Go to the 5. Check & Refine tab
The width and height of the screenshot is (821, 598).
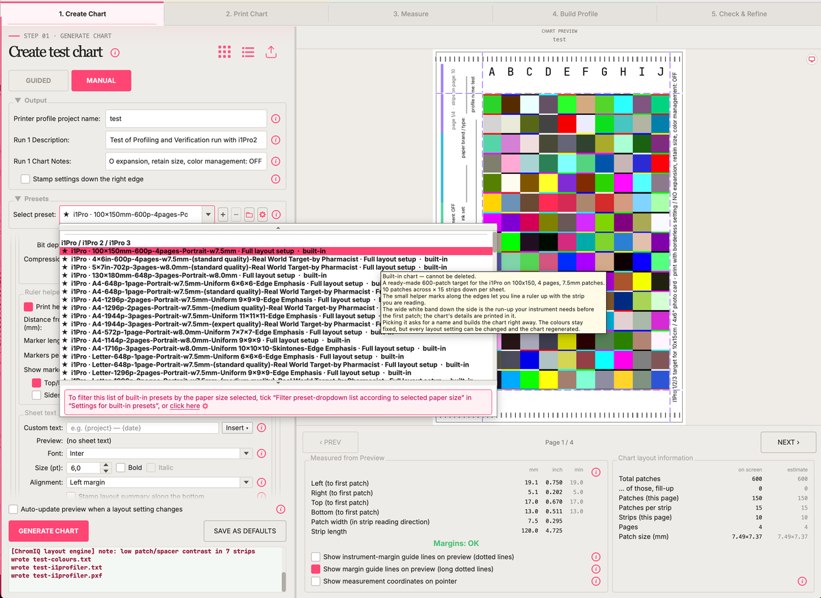tap(739, 14)
